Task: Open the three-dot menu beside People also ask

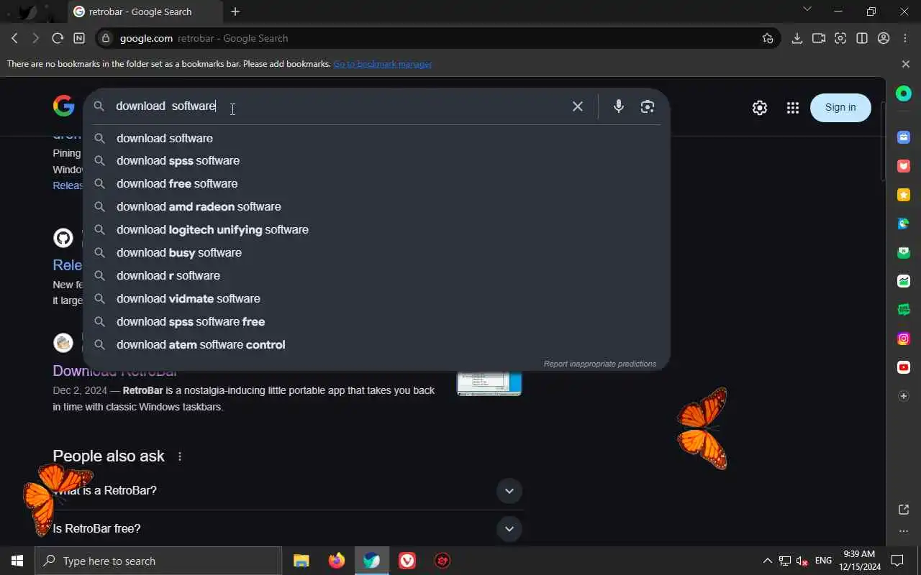Action: pos(180,456)
